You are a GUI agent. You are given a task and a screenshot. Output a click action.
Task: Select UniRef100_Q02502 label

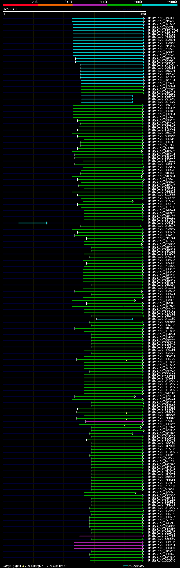[x=161, y=96]
